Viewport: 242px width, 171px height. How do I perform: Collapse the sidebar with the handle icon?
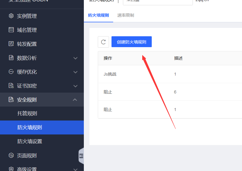pos(81,156)
